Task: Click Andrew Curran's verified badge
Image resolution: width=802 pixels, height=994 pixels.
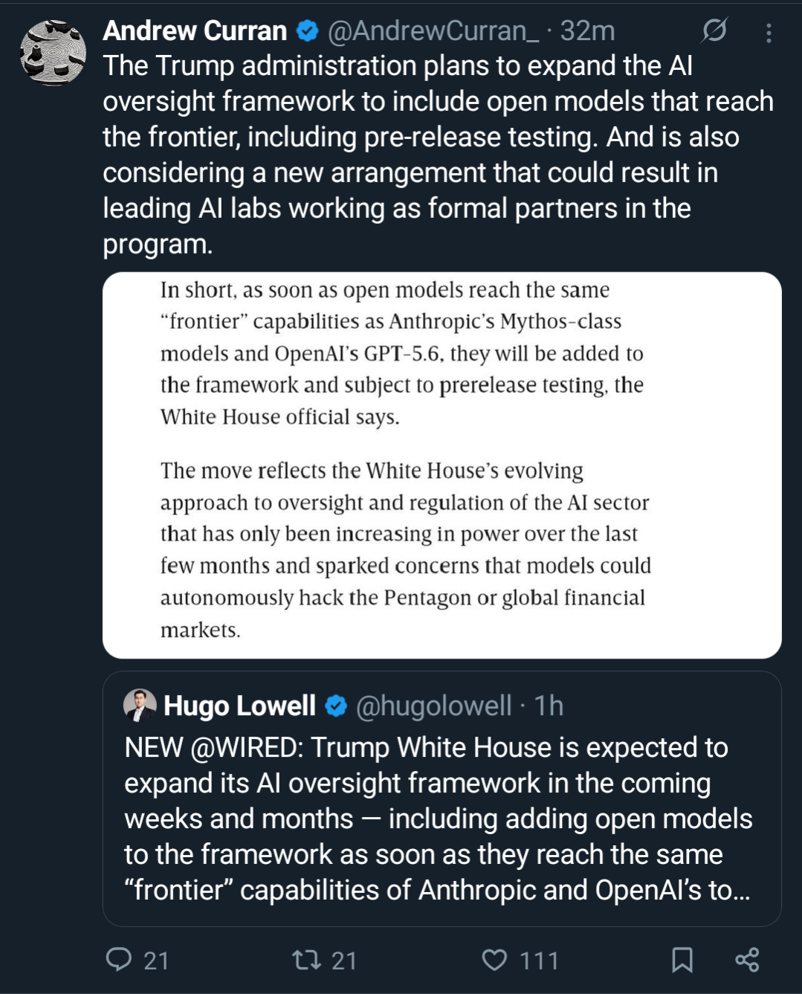Action: coord(308,31)
